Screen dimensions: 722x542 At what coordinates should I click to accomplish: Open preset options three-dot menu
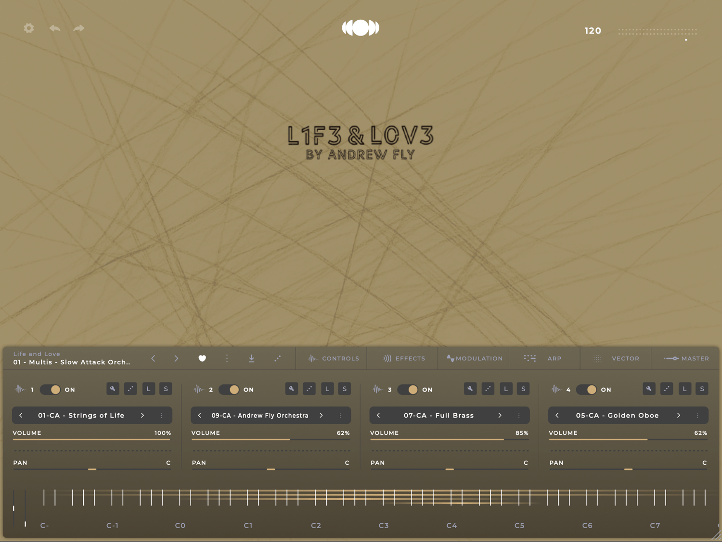227,358
